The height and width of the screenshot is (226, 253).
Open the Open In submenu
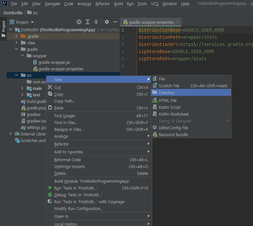99,216
